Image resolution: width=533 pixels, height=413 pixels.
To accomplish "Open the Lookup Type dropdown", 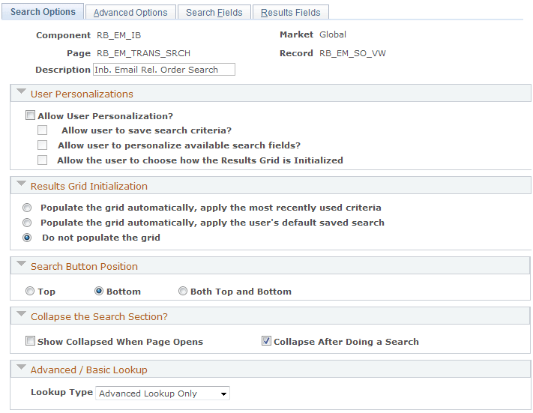I will click(x=163, y=394).
